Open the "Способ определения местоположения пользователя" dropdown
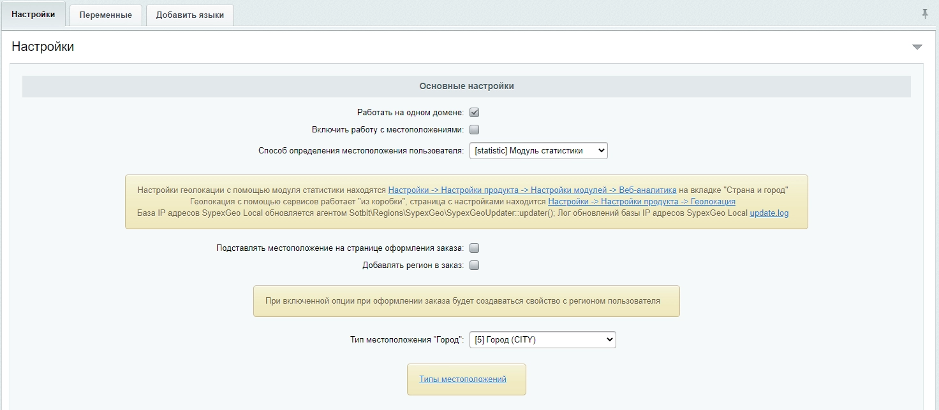Viewport: 939px width, 410px height. pyautogui.click(x=538, y=151)
